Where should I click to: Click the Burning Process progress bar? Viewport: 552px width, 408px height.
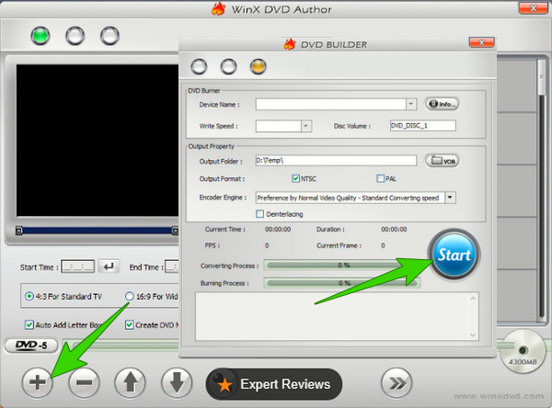click(342, 283)
